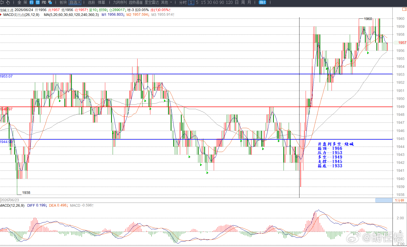The width and height of the screenshot is (407, 247).
Task: Click the 1953.07 blue line label
Action: [x=6, y=76]
